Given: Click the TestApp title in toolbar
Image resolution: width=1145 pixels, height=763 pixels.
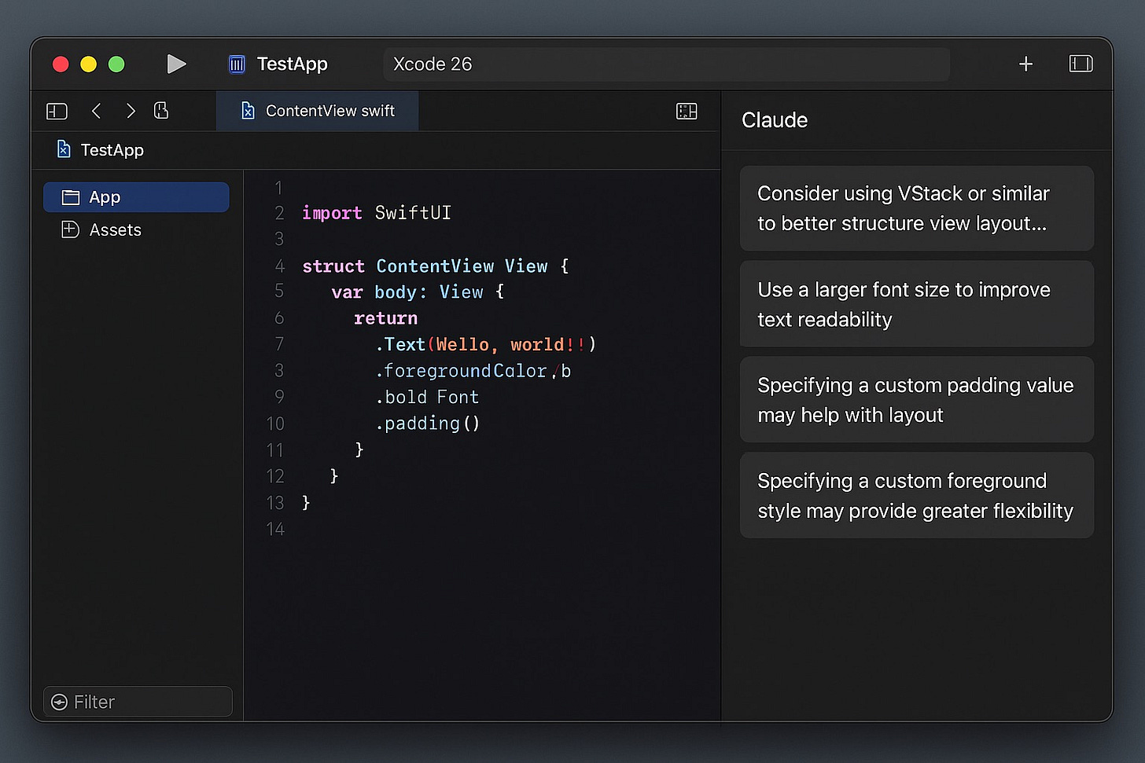Looking at the screenshot, I should point(293,64).
